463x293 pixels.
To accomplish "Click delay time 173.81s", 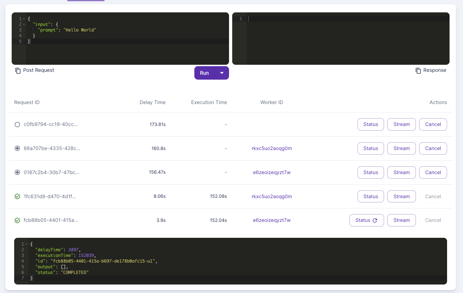I will [x=158, y=125].
